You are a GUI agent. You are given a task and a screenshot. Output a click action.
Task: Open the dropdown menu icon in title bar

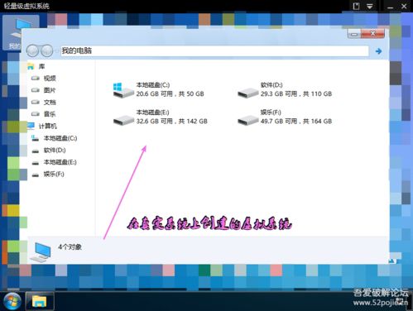(x=370, y=6)
